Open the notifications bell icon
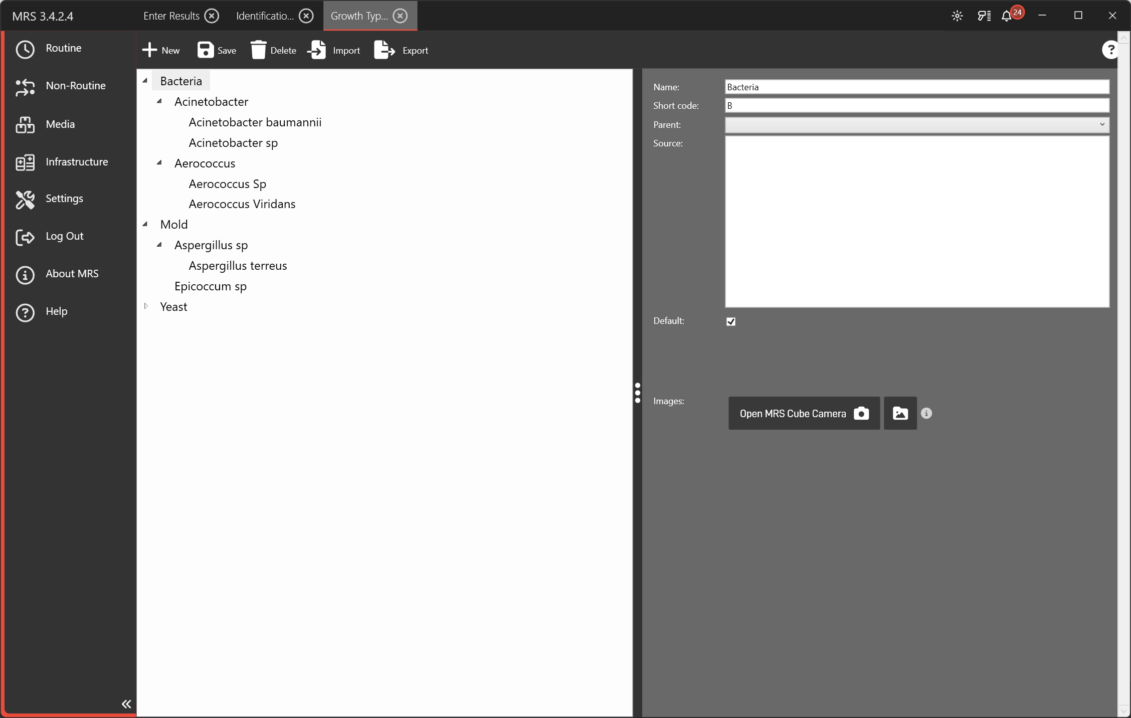Image resolution: width=1131 pixels, height=718 pixels. [x=1007, y=16]
